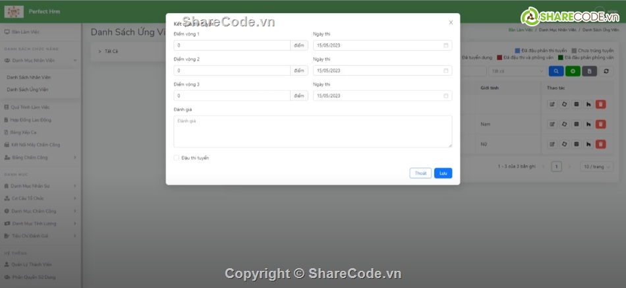This screenshot has width=626, height=288.
Task: Expand the Cơ Cấu Tổ Chức submenu arrow
Action: pos(74,198)
